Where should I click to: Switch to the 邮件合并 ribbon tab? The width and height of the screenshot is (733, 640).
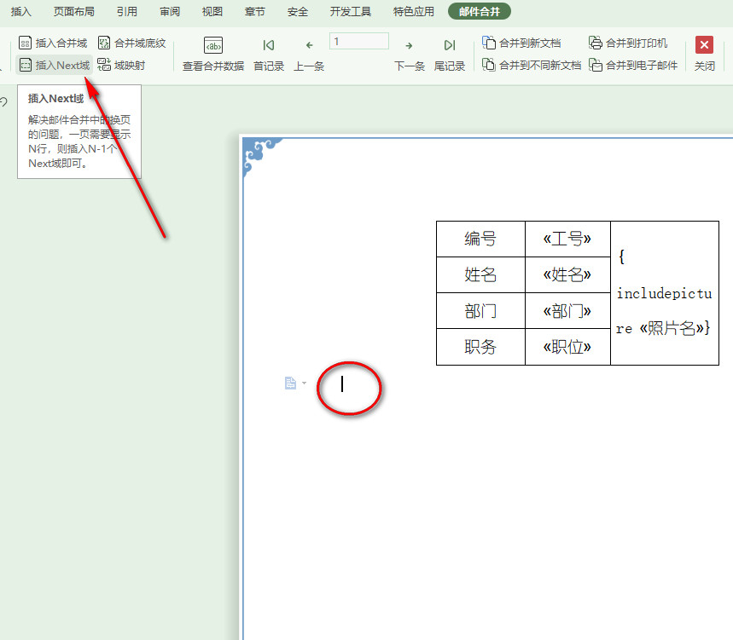tap(480, 12)
